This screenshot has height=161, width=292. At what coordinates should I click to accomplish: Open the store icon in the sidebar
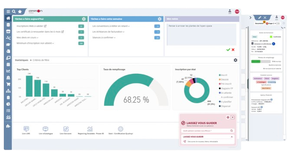[x=8, y=31]
